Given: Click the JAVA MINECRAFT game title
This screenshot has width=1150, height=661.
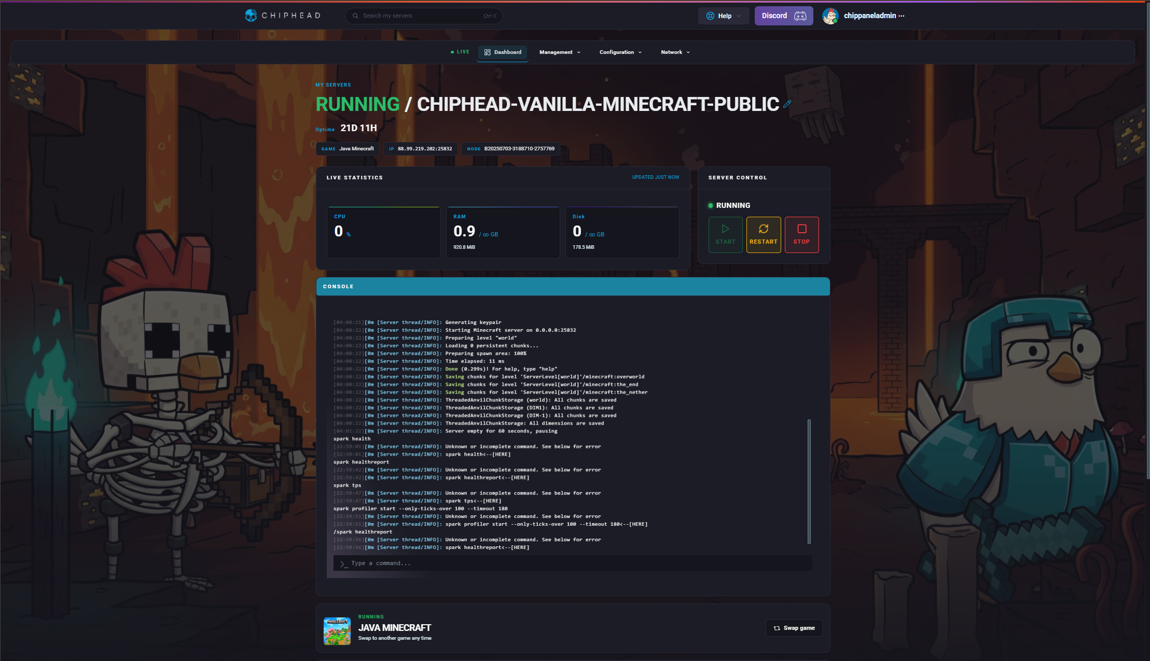Looking at the screenshot, I should (x=395, y=628).
